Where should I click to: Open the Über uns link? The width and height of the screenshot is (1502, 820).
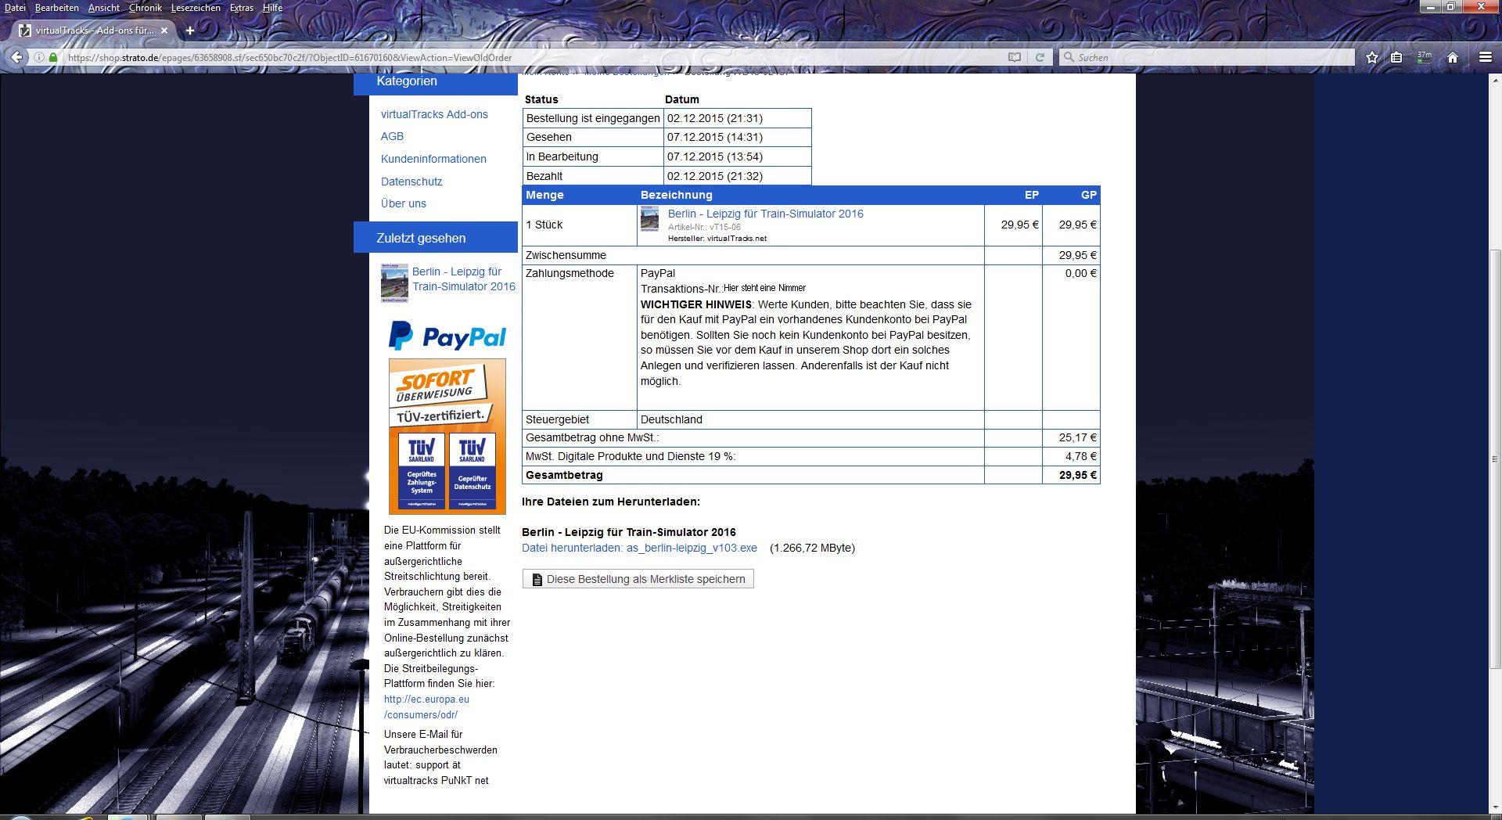pyautogui.click(x=404, y=203)
